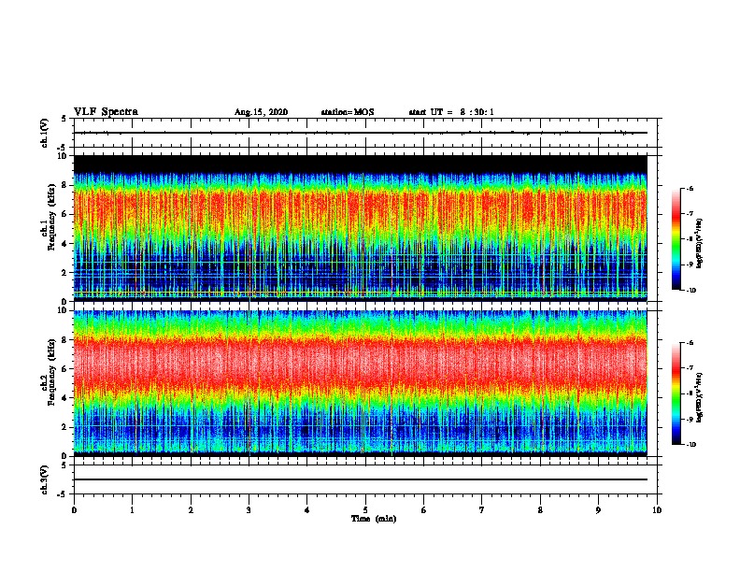
Task: Click the "1" tick on the time axis
Action: [132, 510]
